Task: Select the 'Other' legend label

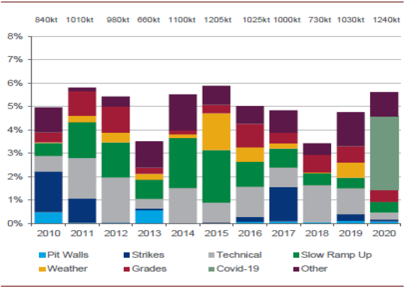Action: point(314,268)
